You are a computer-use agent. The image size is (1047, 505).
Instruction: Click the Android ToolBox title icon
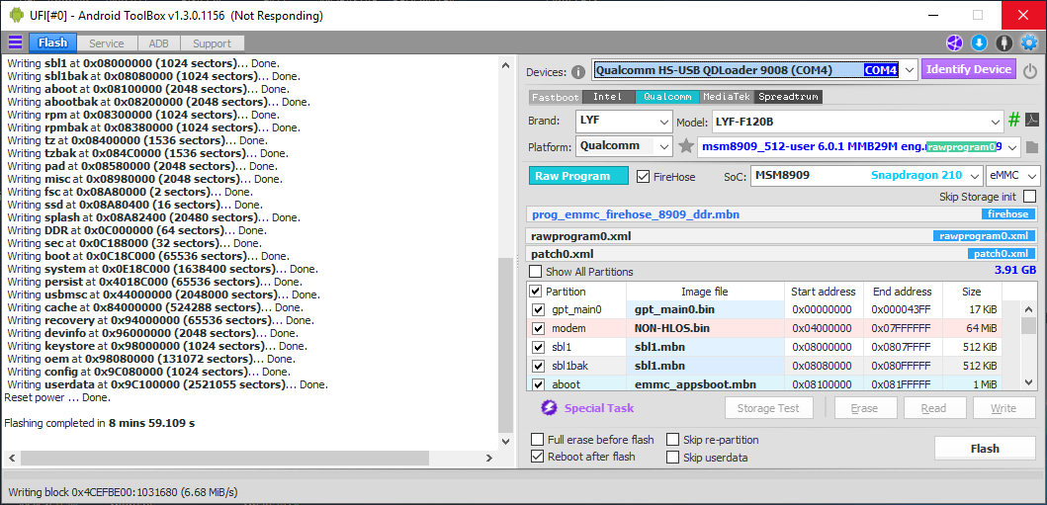(x=16, y=15)
